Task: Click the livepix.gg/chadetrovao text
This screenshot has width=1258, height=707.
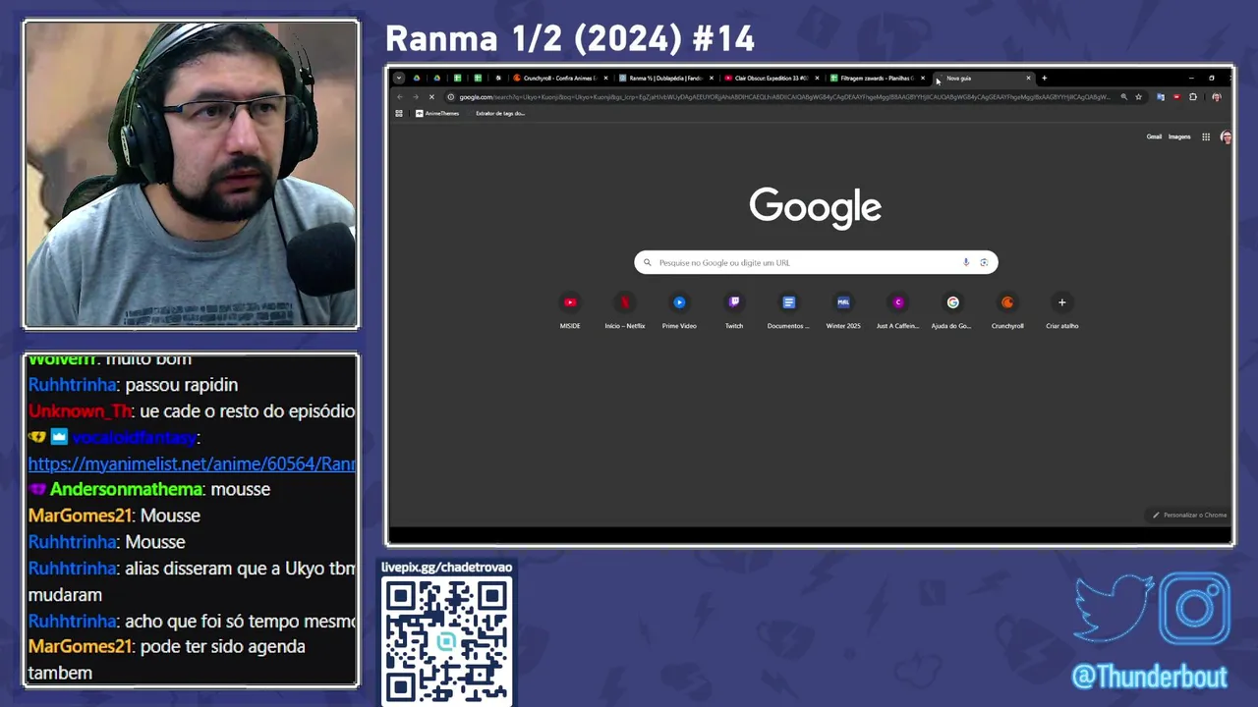Action: (x=447, y=567)
